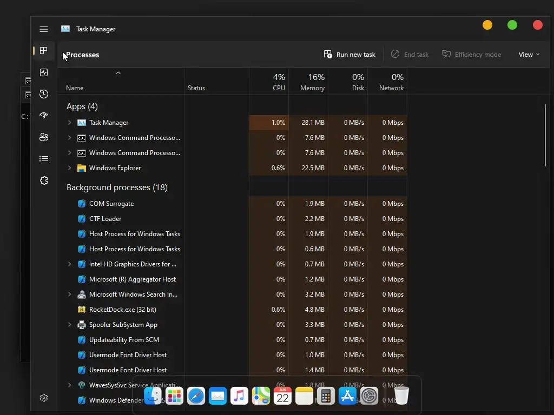Select Updateability From SCM process
This screenshot has width=554, height=415.
233,340
